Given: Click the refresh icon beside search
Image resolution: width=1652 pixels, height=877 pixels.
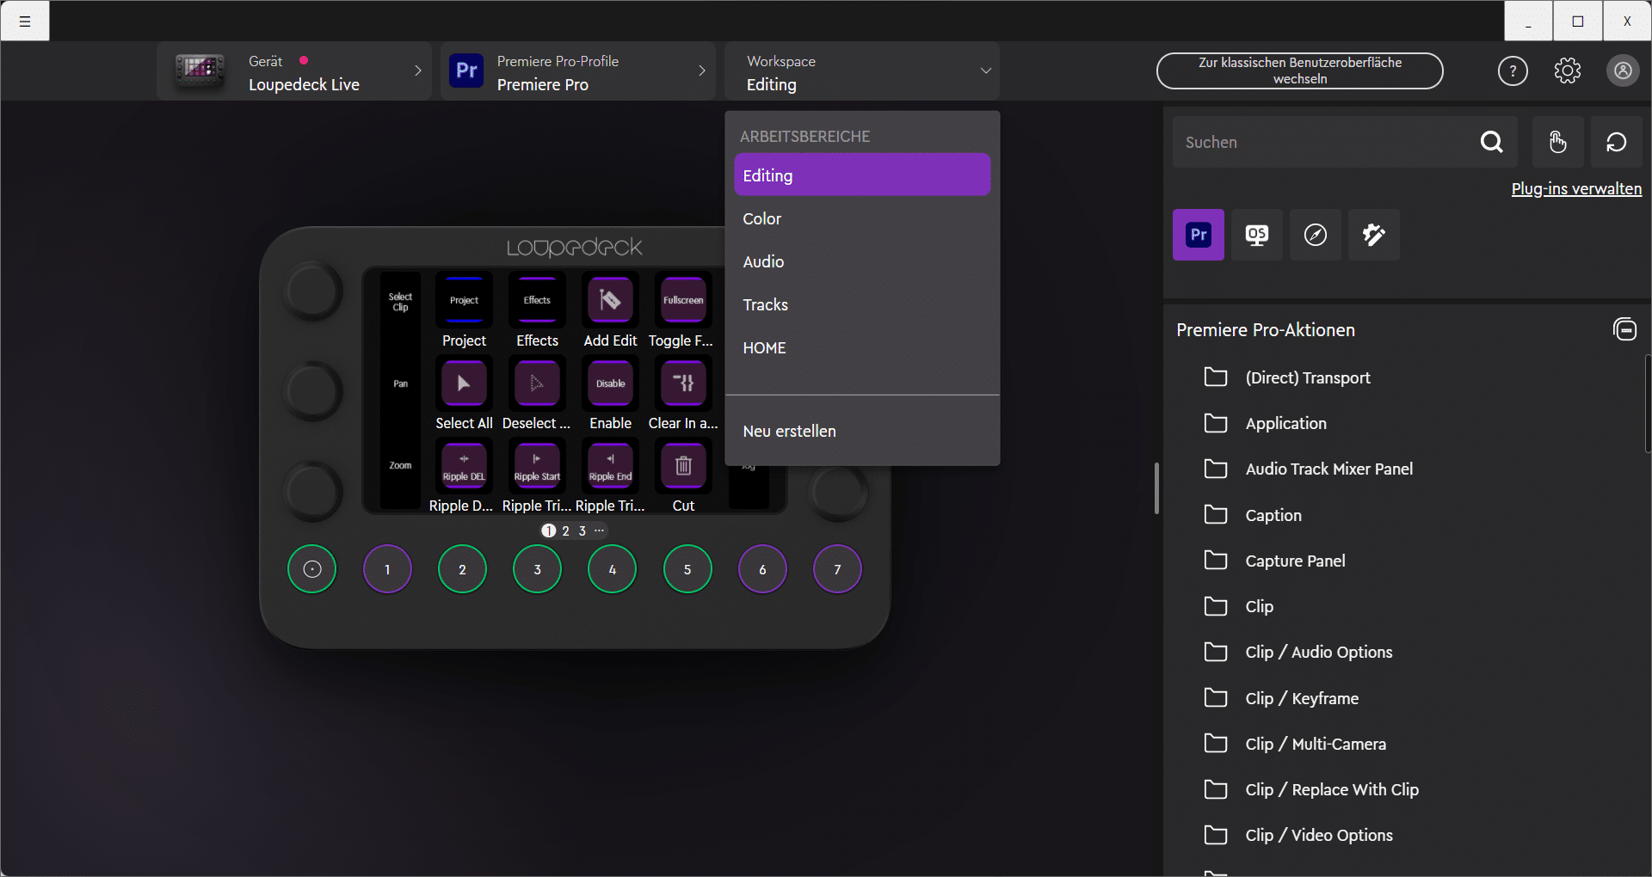Looking at the screenshot, I should tap(1616, 142).
